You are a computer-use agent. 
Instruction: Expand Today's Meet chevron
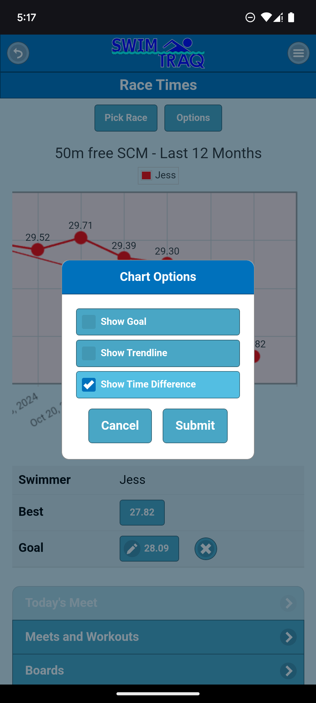coord(288,603)
